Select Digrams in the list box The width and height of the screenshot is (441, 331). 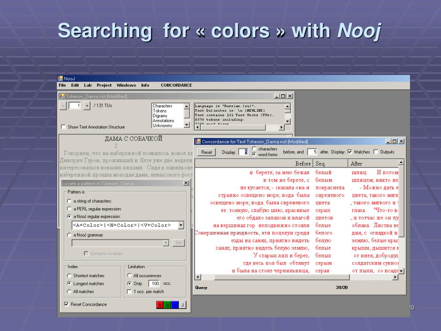click(160, 116)
